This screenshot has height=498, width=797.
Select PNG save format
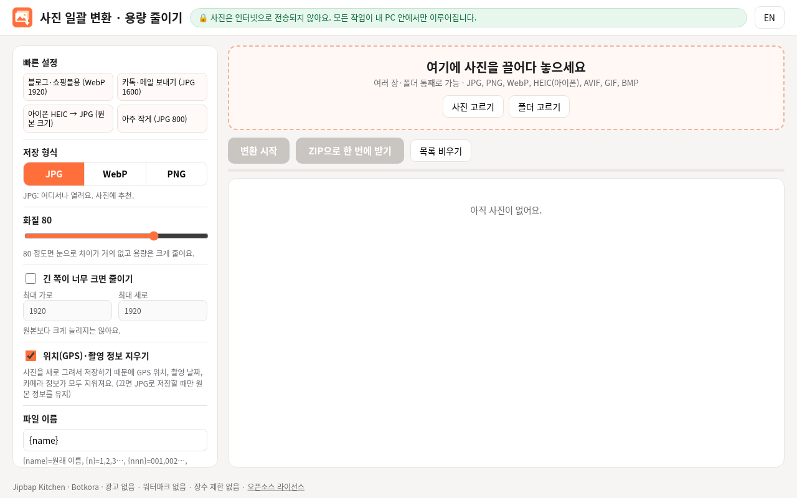coord(176,174)
